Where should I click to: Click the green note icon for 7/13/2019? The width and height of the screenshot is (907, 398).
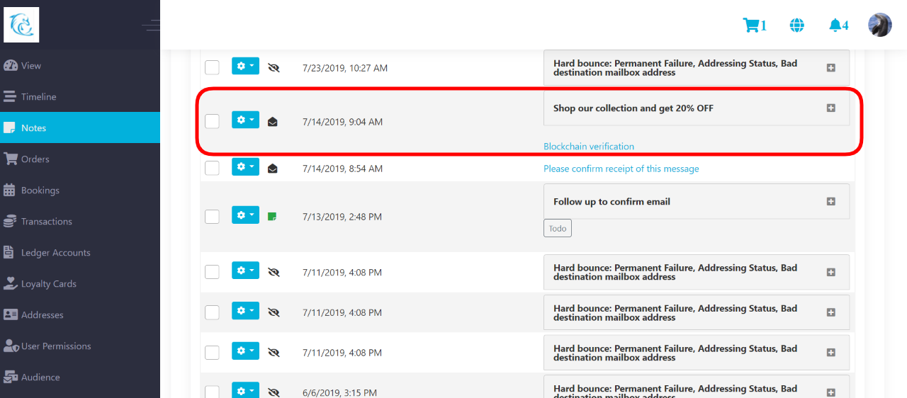pos(273,217)
